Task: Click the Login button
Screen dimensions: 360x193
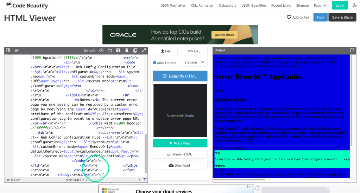Action: coord(340,6)
